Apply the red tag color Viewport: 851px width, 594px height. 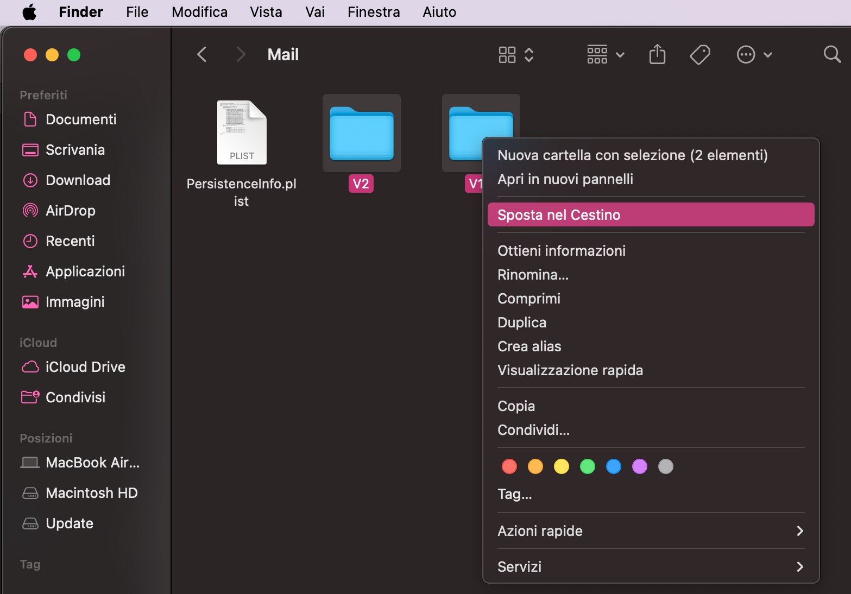[509, 466]
